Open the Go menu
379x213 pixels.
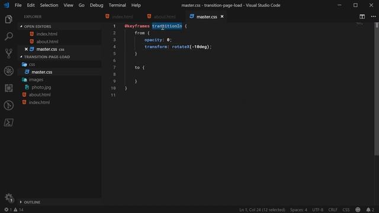click(x=82, y=5)
